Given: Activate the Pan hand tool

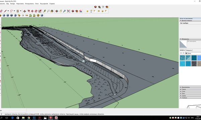Looking at the screenshot, I should tap(61, 11).
